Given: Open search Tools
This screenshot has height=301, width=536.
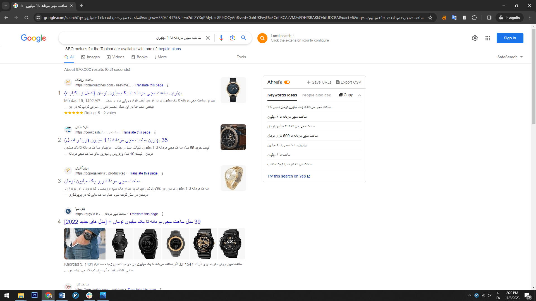Looking at the screenshot, I should coord(241,57).
